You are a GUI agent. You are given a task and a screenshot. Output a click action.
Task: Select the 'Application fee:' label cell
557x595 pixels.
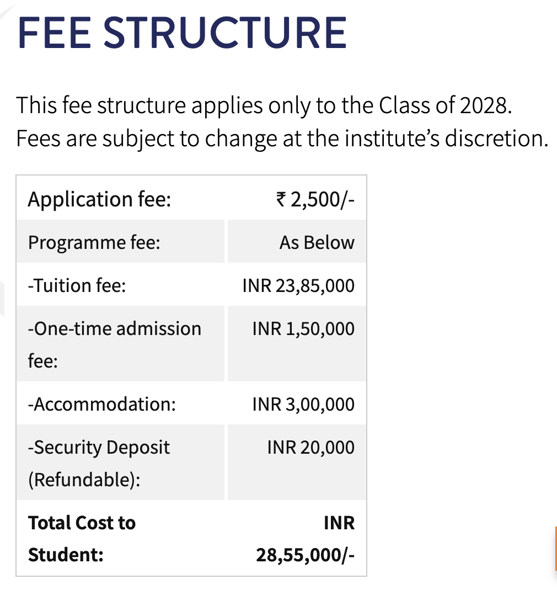[x=99, y=199]
